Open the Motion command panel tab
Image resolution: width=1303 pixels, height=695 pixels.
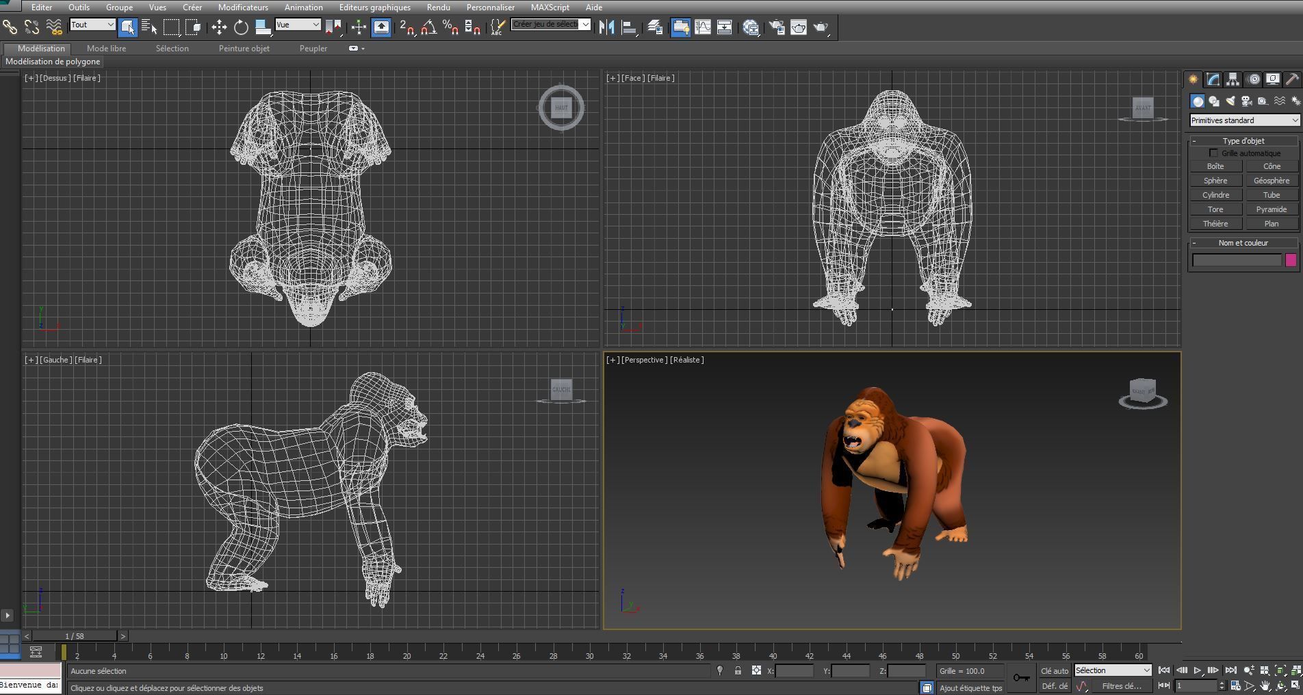tap(1253, 79)
